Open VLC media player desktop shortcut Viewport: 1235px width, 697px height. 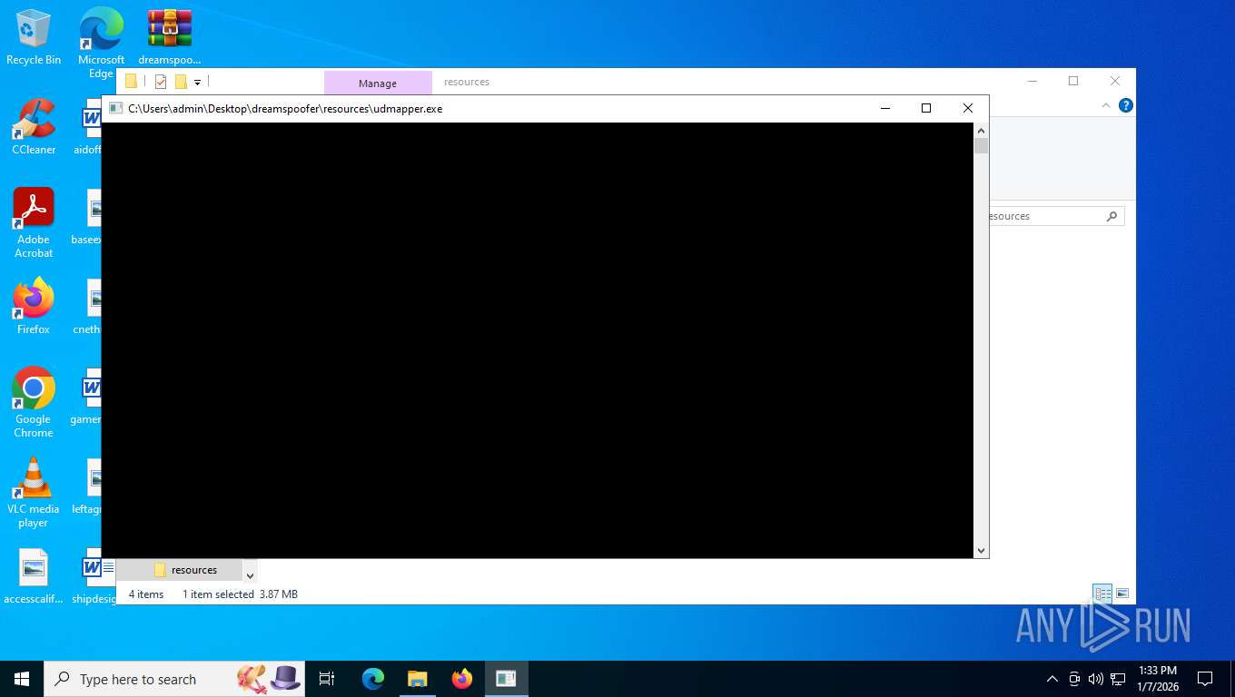click(34, 492)
